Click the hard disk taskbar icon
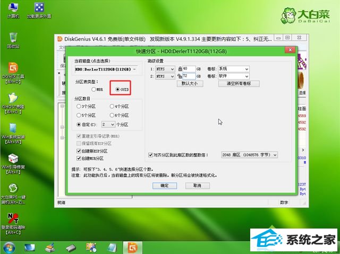This screenshot has height=254, width=340. [71, 248]
